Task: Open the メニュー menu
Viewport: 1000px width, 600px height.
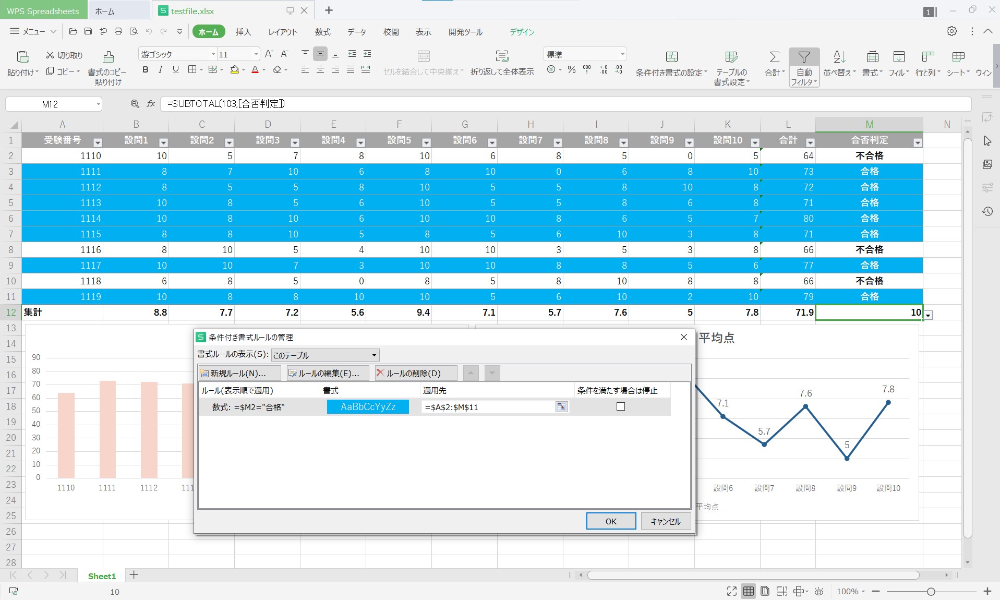Action: [33, 32]
